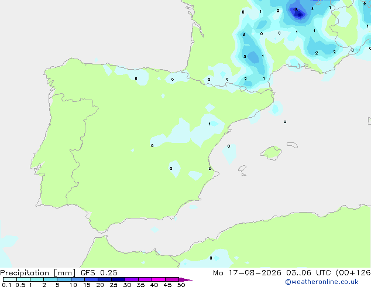
Task: Click the 5–10 mm legend swatch
Action: click(x=64, y=279)
